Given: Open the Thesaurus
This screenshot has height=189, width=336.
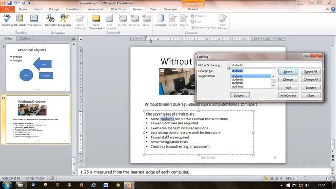Looking at the screenshot, I should click(x=34, y=20).
